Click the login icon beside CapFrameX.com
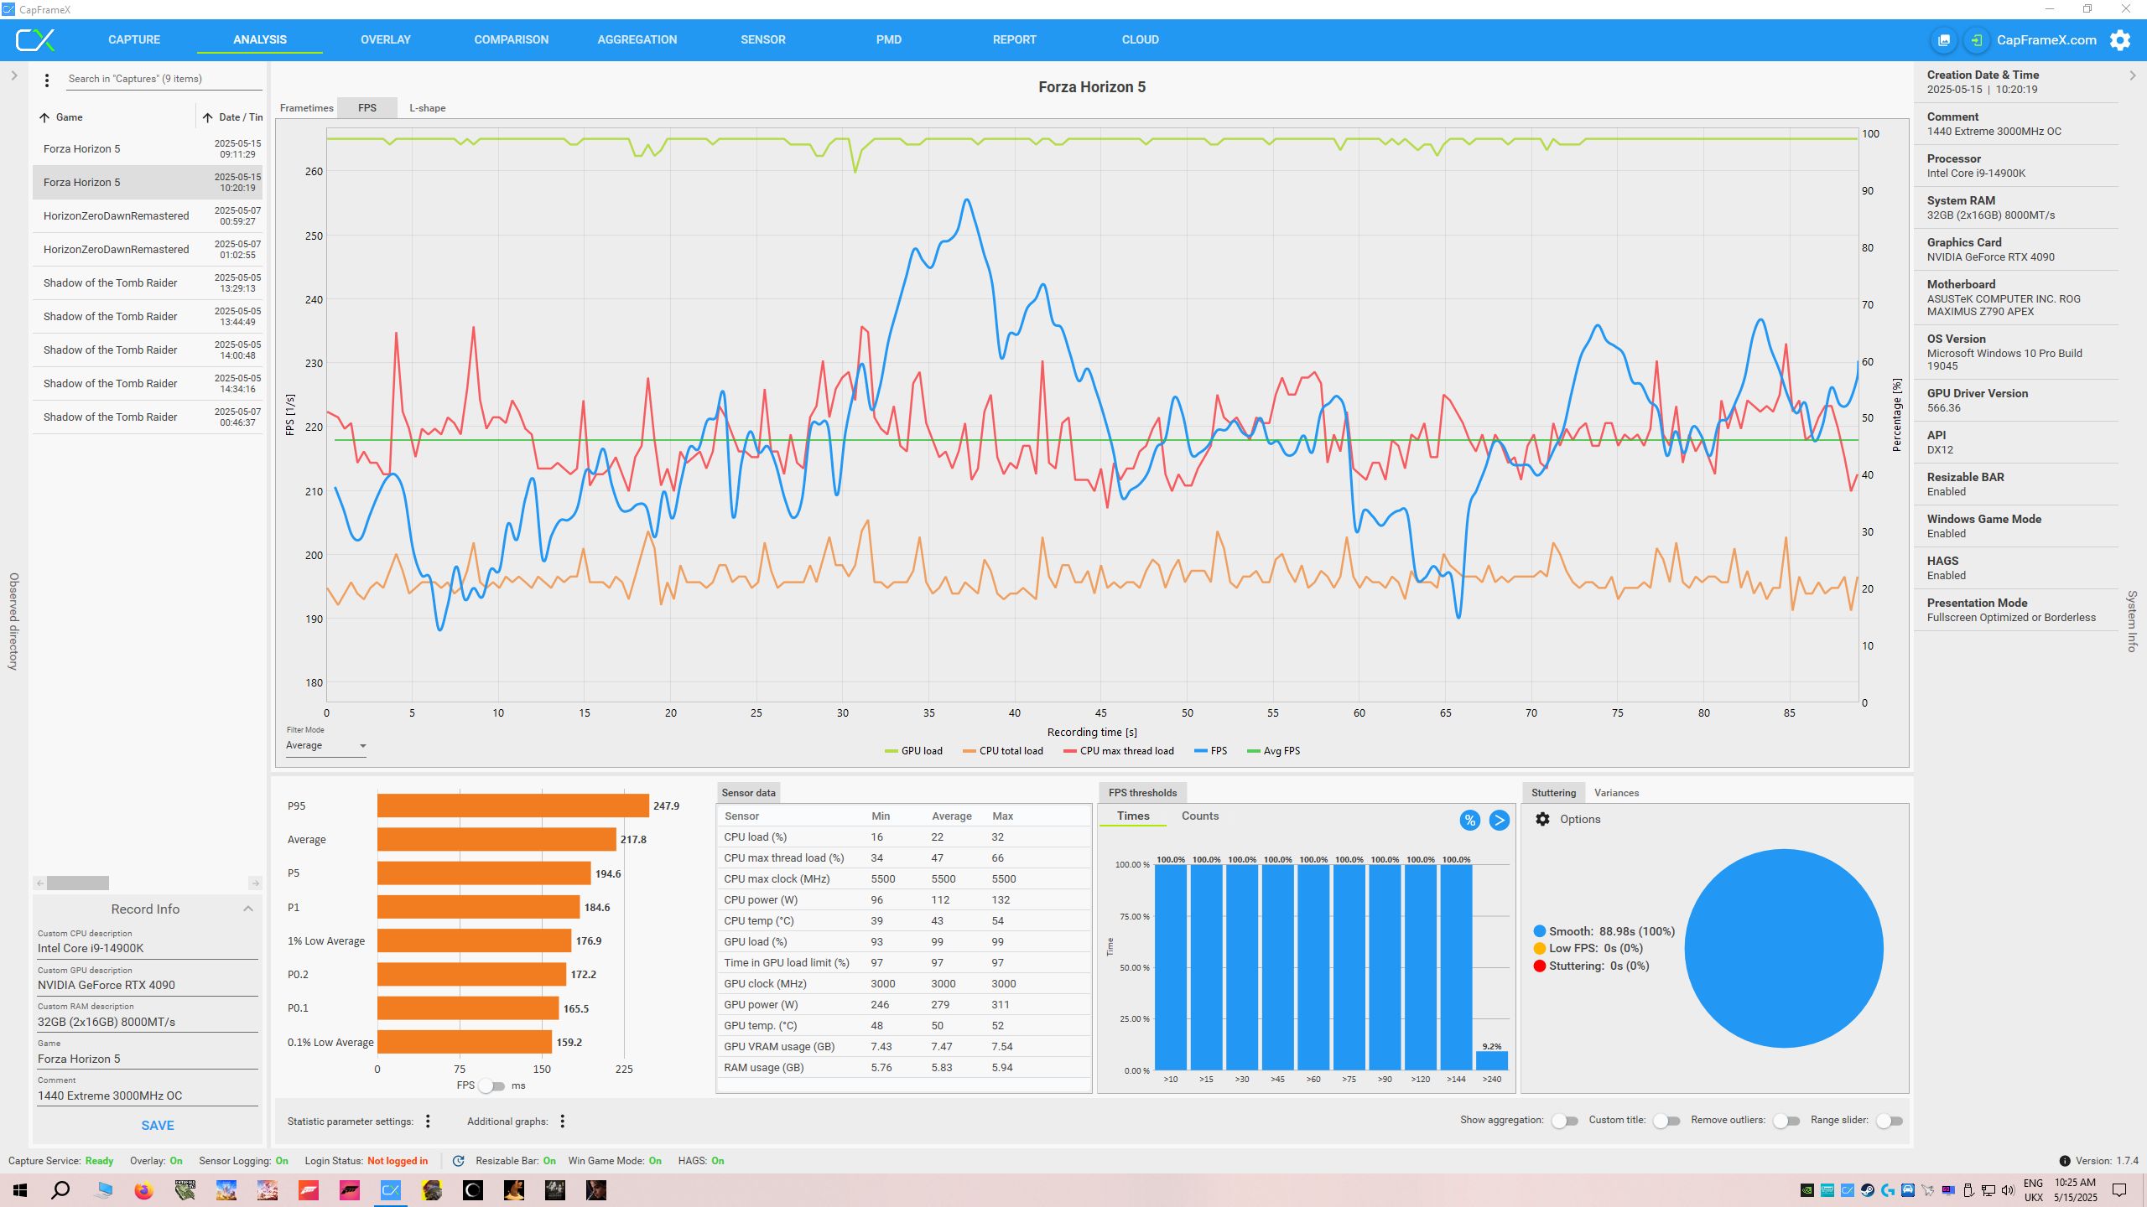The image size is (2147, 1207). (x=1977, y=40)
